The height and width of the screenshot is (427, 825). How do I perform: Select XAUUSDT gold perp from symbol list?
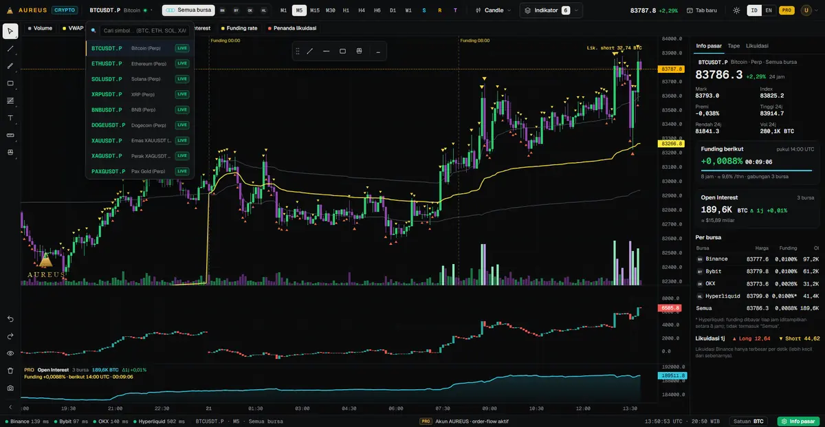tap(140, 140)
